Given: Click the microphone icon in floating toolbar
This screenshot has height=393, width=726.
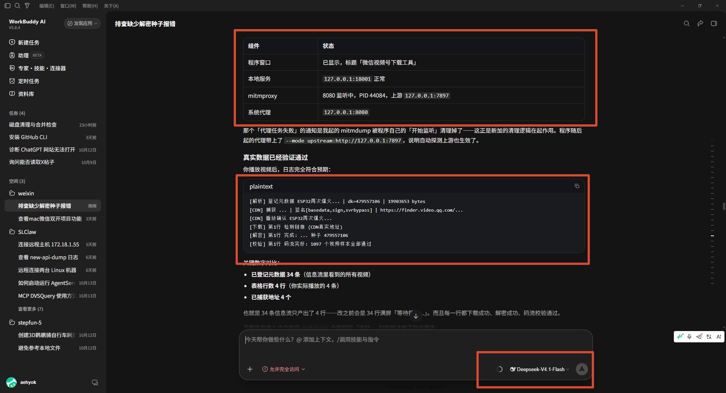Looking at the screenshot, I should pyautogui.click(x=689, y=336).
